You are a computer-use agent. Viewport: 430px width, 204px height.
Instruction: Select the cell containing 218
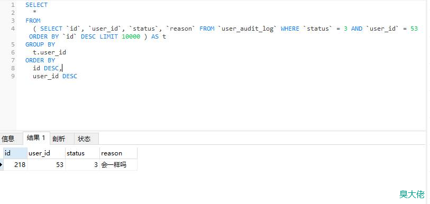pyautogui.click(x=15, y=164)
